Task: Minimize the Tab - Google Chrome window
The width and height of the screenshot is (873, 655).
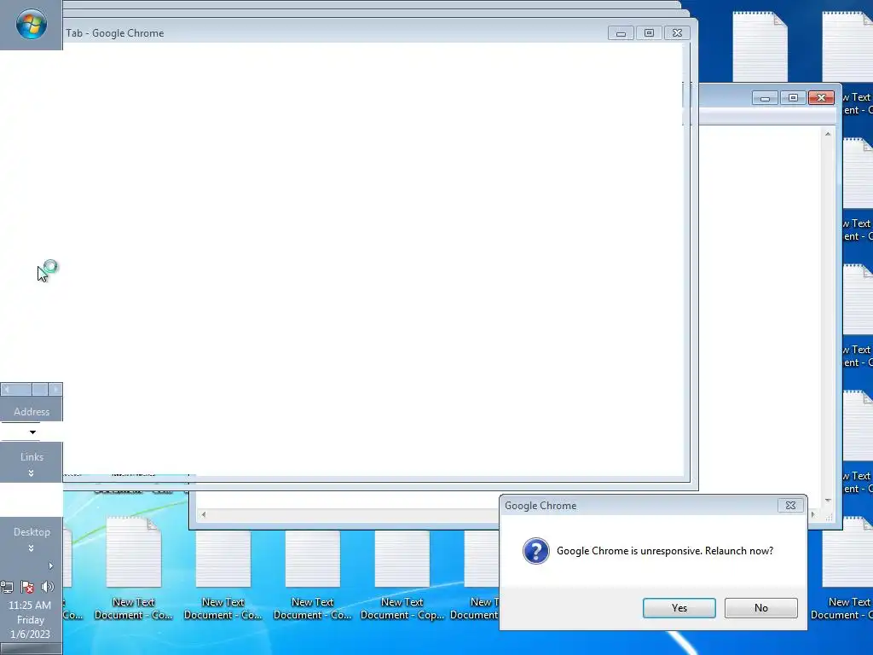Action: (x=621, y=33)
